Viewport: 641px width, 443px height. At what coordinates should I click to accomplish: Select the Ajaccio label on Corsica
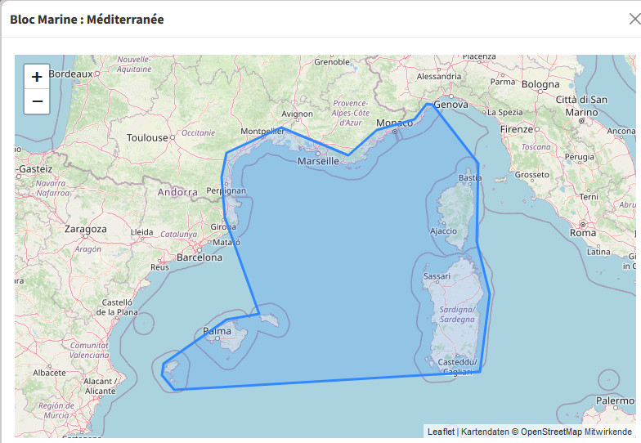[443, 231]
